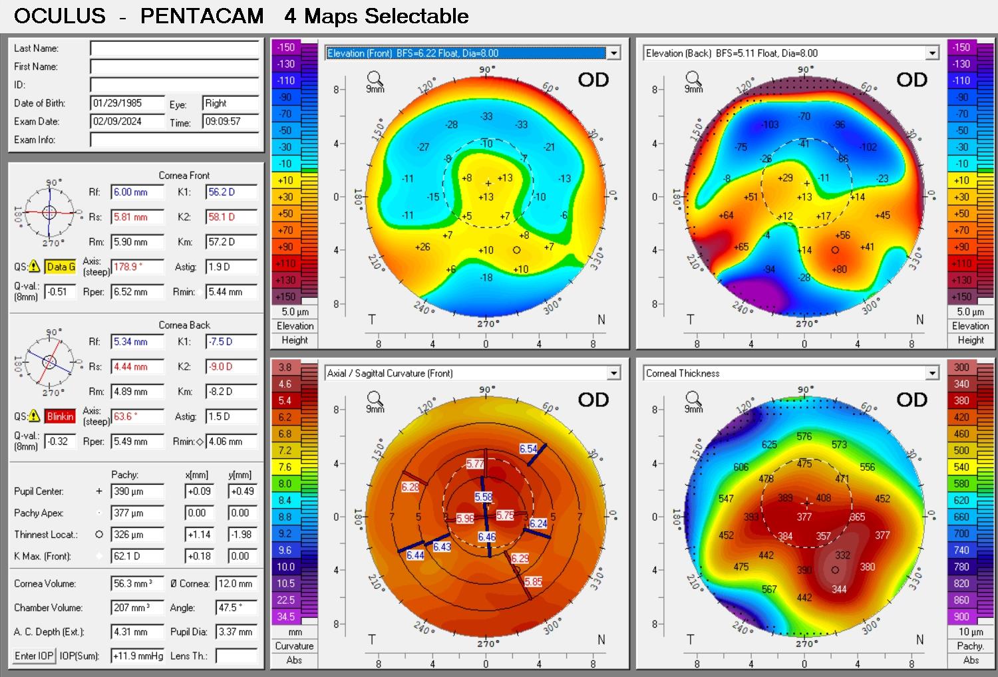Screen dimensions: 998x677
Task: Click the Angle value 47.5°
Action: coord(236,608)
